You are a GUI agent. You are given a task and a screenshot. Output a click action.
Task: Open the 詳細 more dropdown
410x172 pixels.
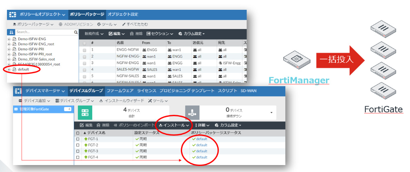click(202, 125)
